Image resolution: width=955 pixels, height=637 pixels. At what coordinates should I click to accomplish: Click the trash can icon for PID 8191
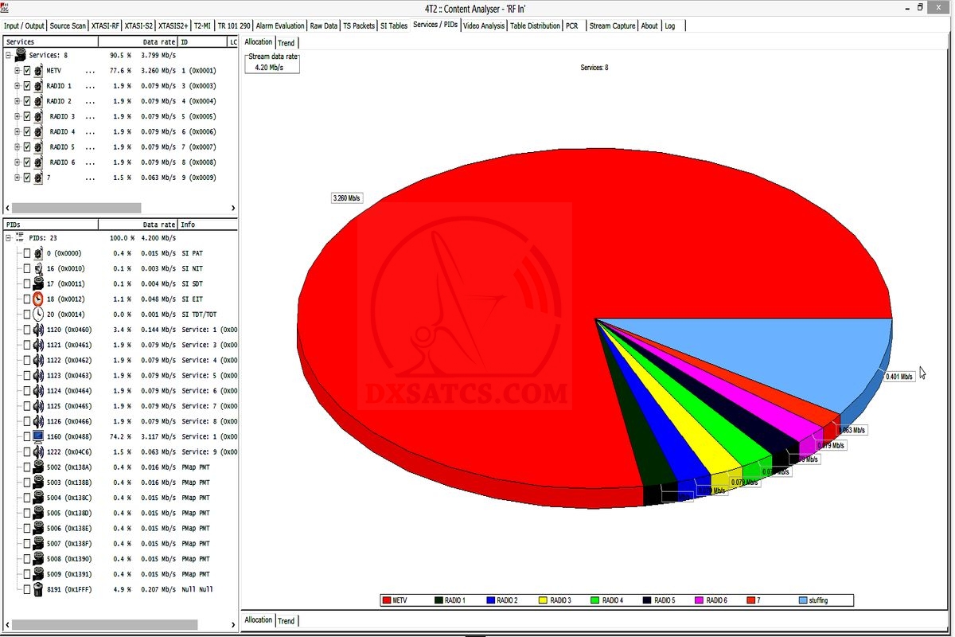37,589
